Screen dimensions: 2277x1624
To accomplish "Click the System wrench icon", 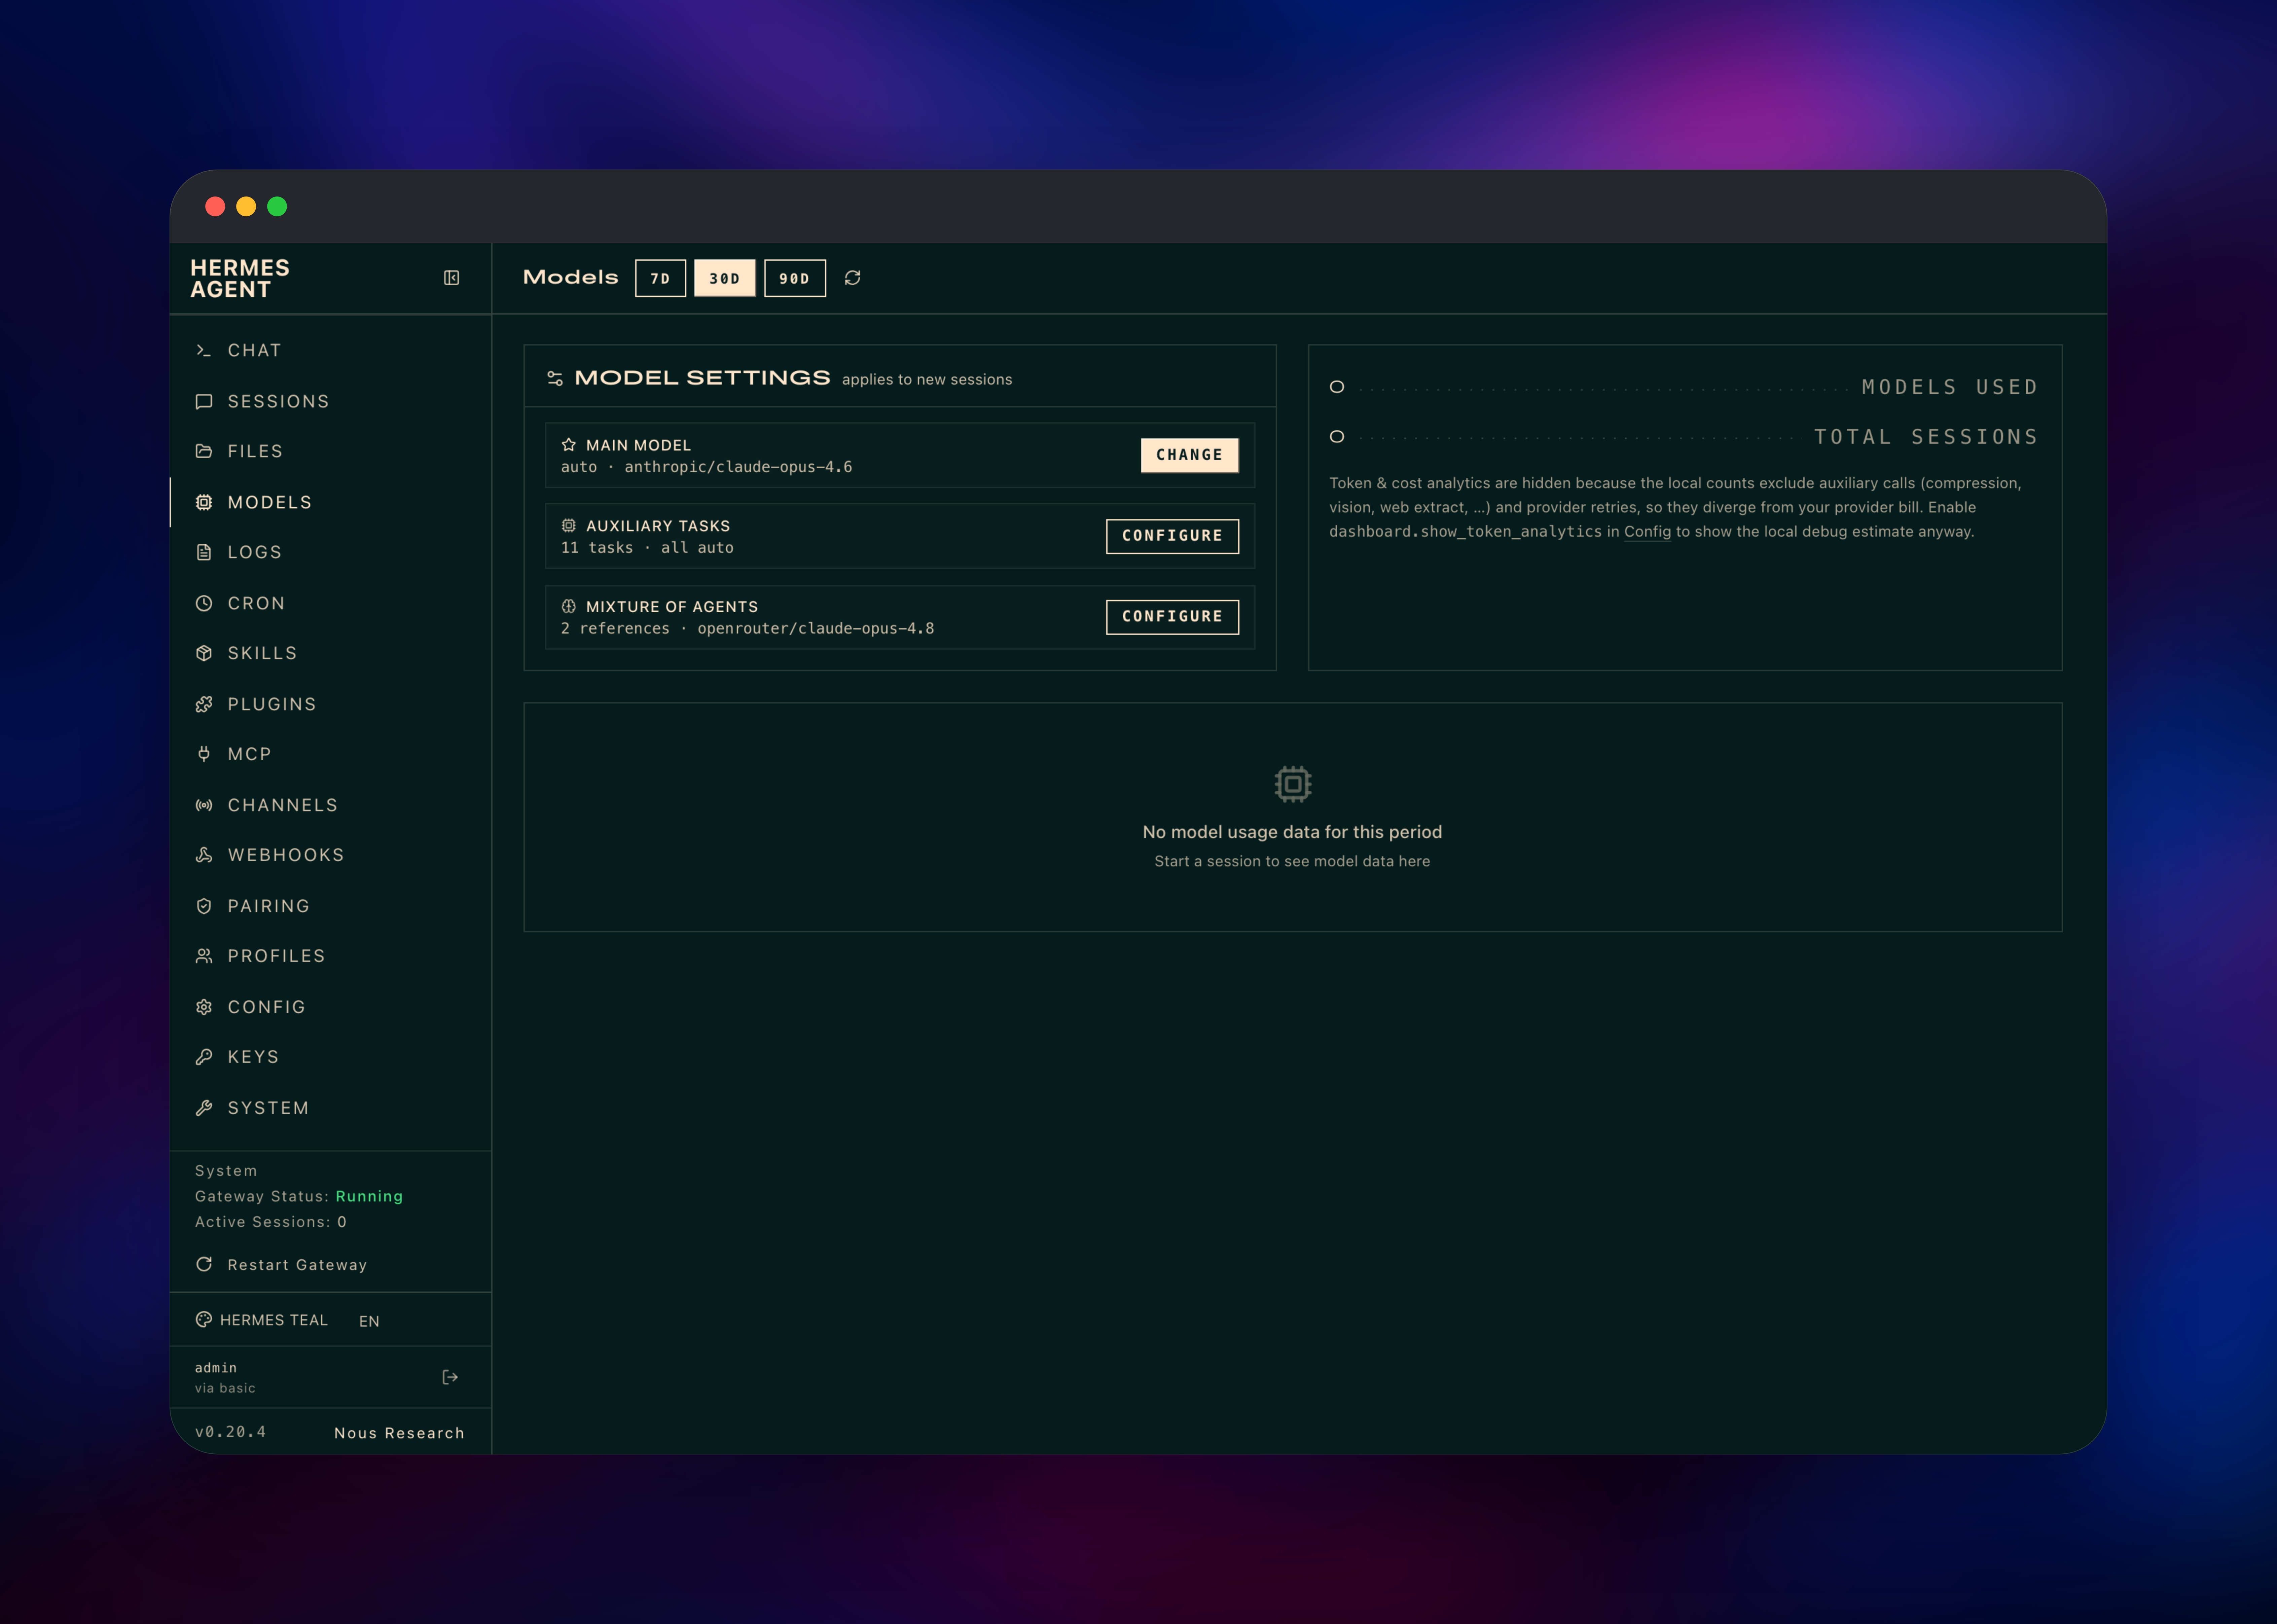I will pos(204,1108).
